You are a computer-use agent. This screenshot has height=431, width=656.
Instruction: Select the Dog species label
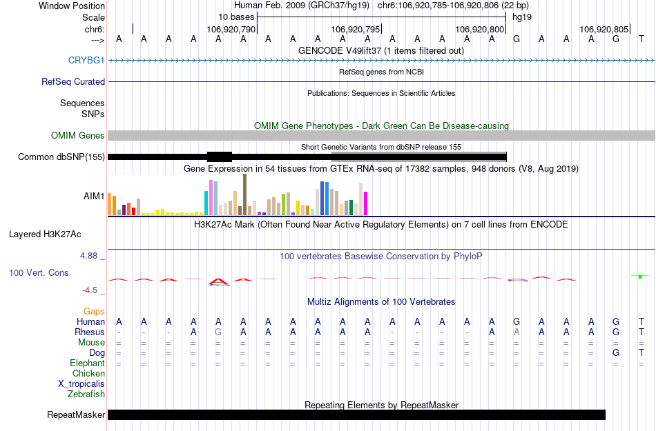coord(97,352)
